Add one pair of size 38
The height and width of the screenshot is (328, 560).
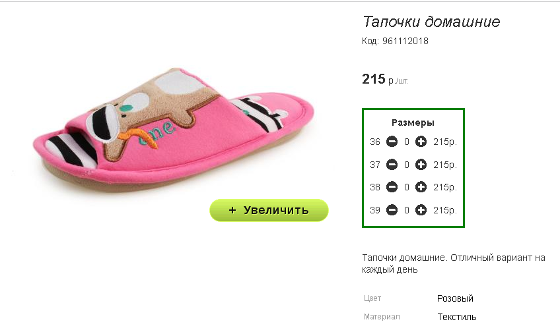click(x=421, y=187)
